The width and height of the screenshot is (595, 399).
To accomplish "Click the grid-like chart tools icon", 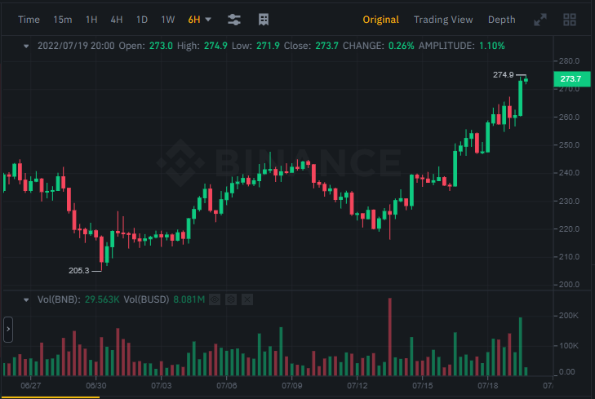I will click(x=264, y=20).
